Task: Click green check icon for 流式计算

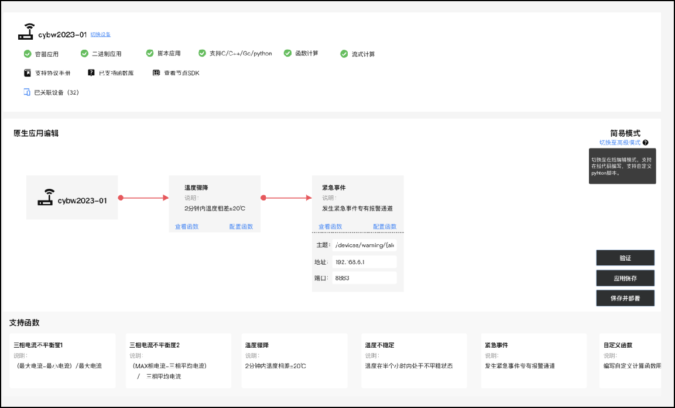Action: pos(344,54)
